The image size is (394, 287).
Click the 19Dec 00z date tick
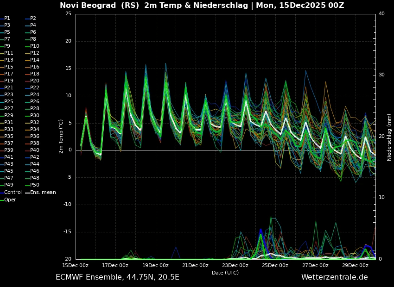(x=155, y=265)
